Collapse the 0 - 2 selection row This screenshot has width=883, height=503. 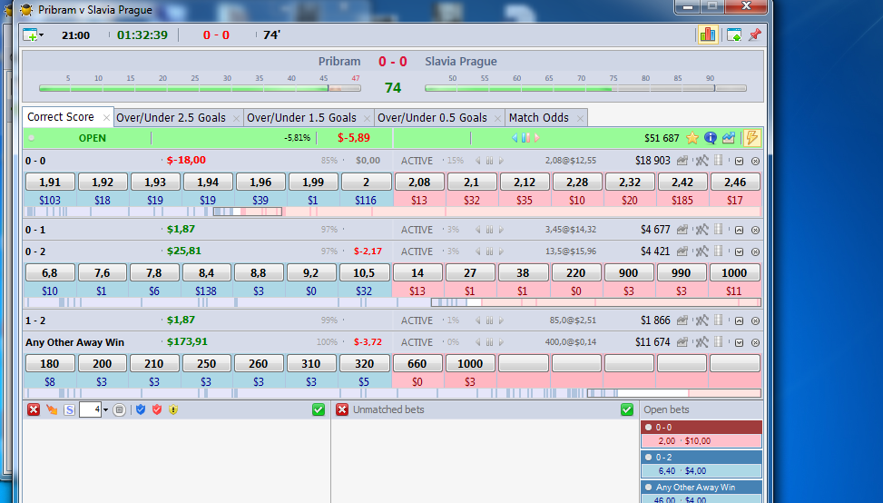(740, 251)
